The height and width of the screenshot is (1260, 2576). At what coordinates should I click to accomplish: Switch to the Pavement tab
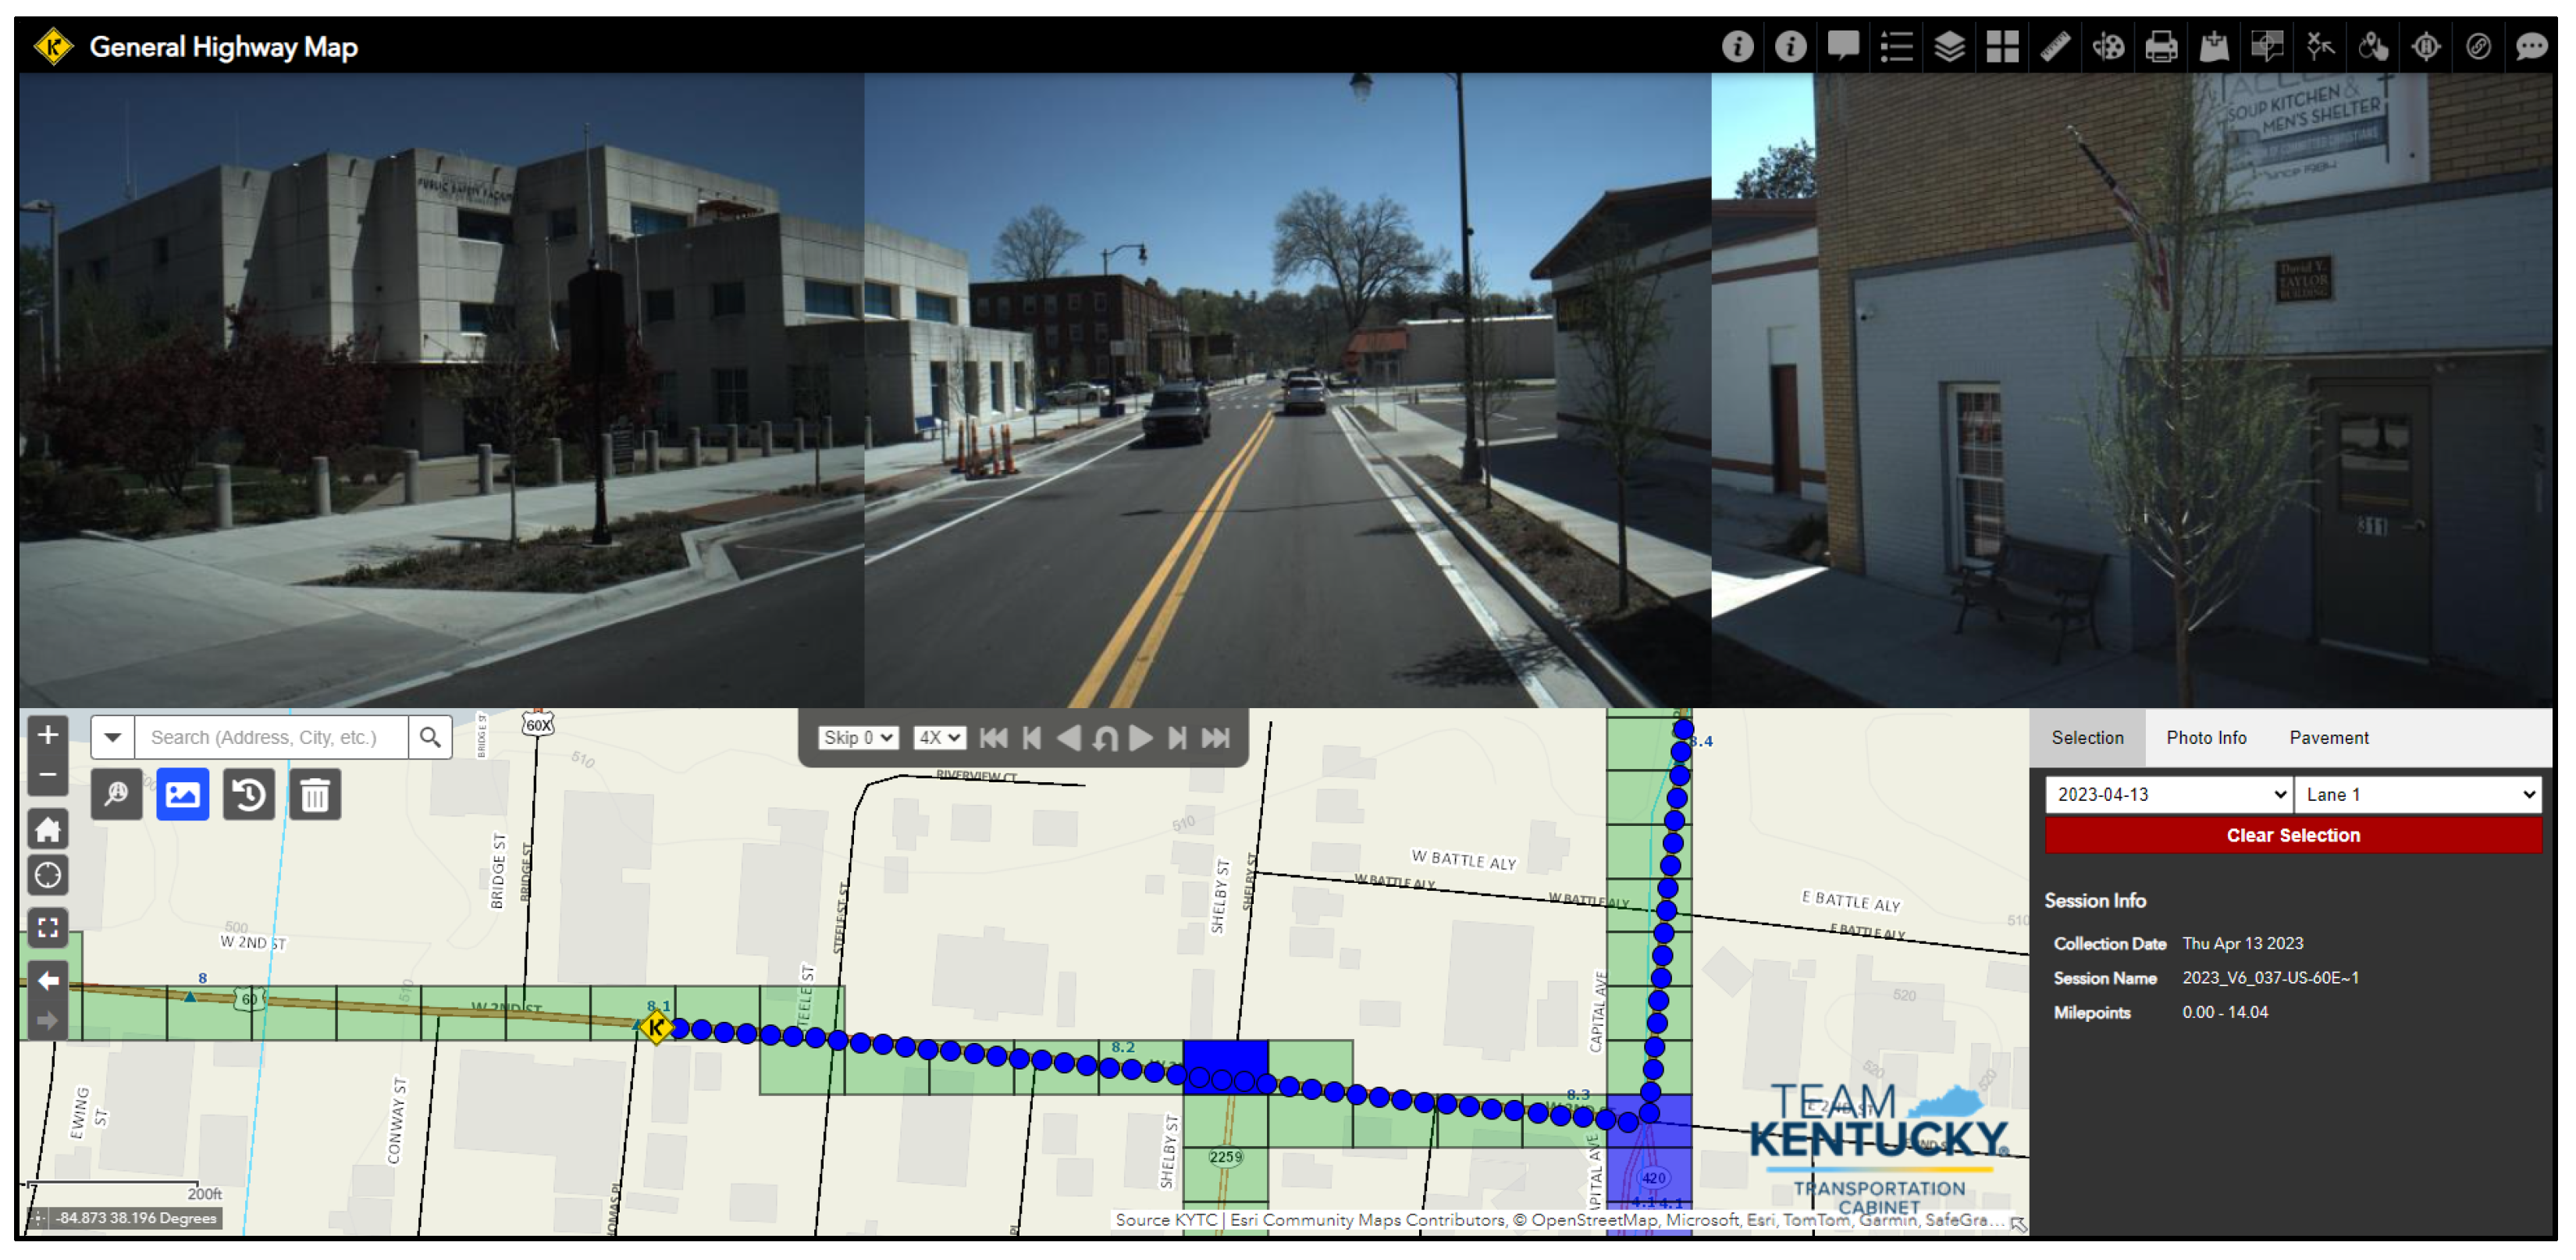tap(2328, 738)
